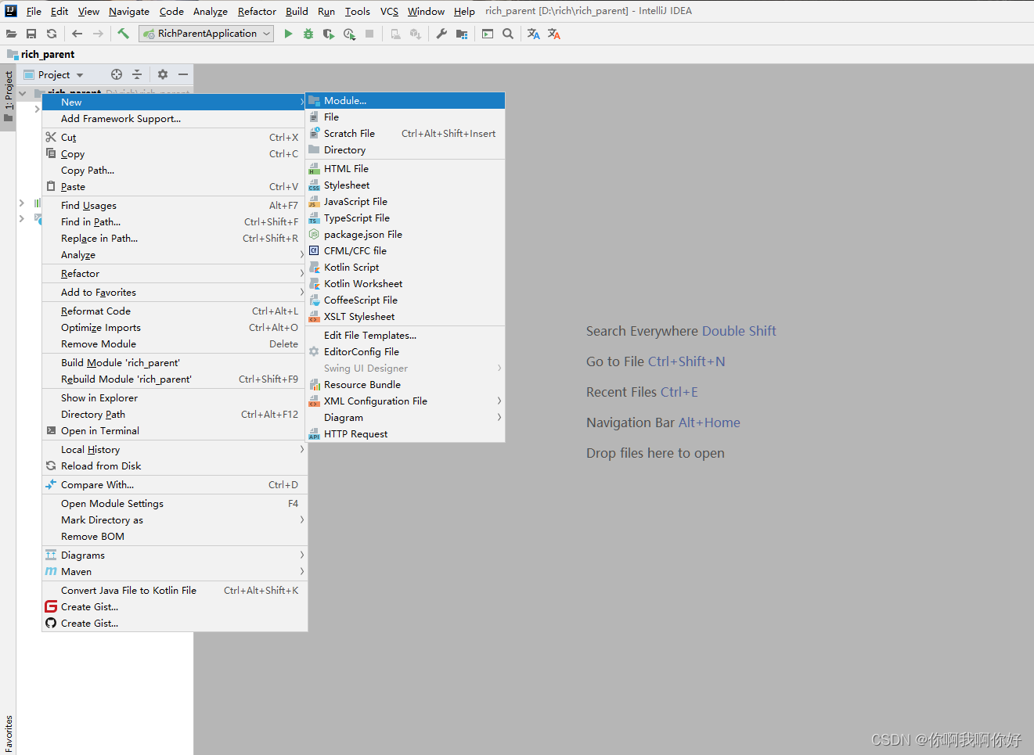This screenshot has width=1034, height=755.
Task: Run RichParentApplication with the green Run icon
Action: [x=287, y=34]
